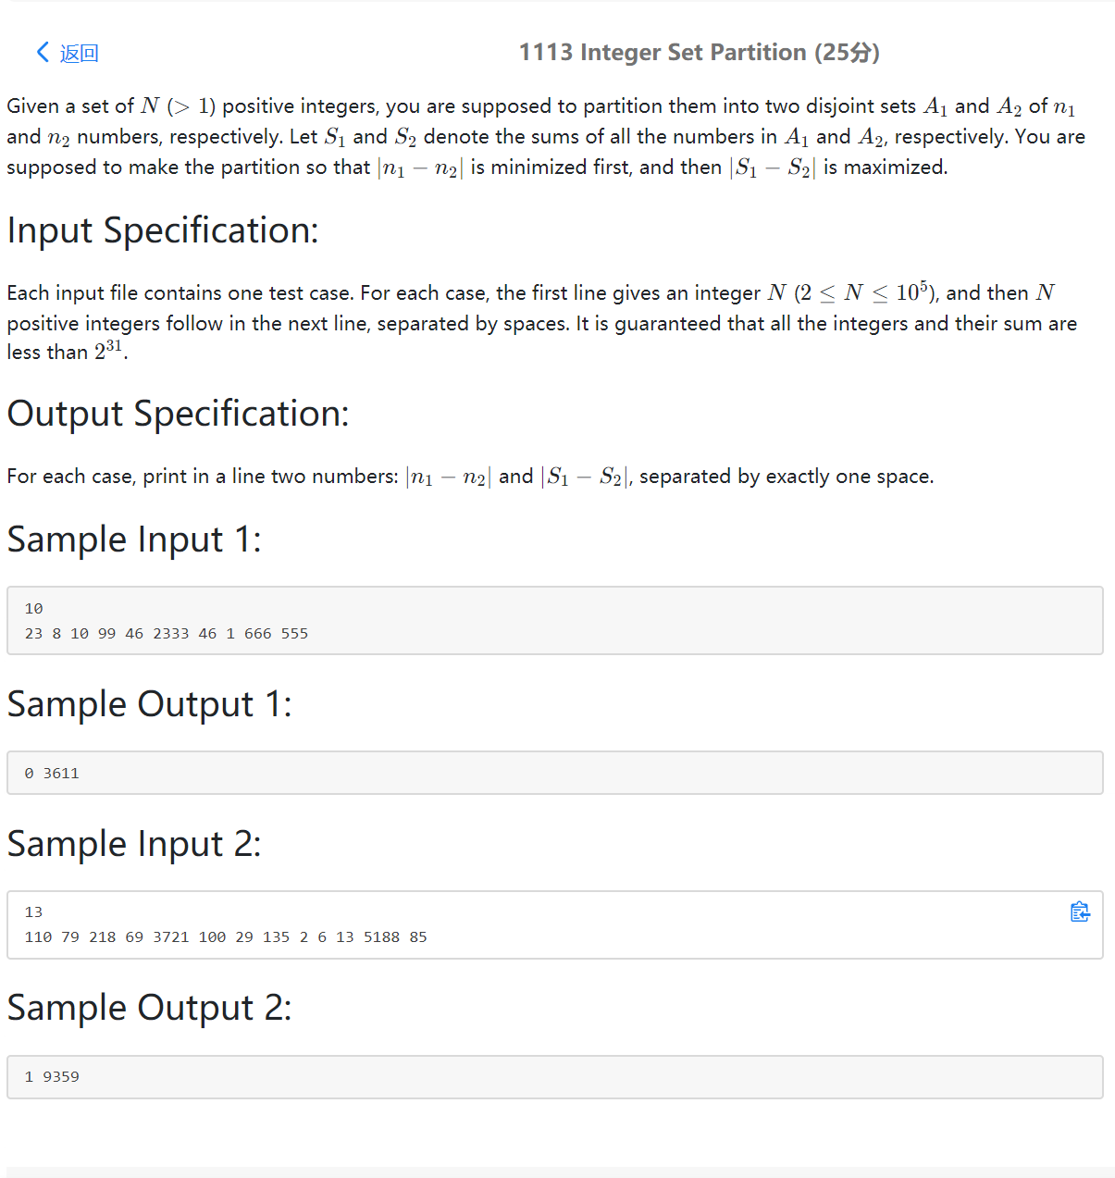Go back via the 返回 link
1115x1178 pixels.
click(79, 53)
